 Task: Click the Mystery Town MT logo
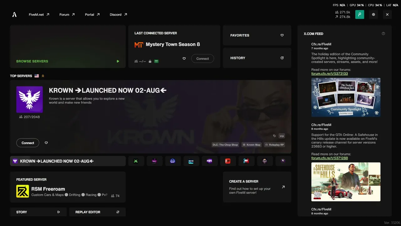(x=139, y=45)
